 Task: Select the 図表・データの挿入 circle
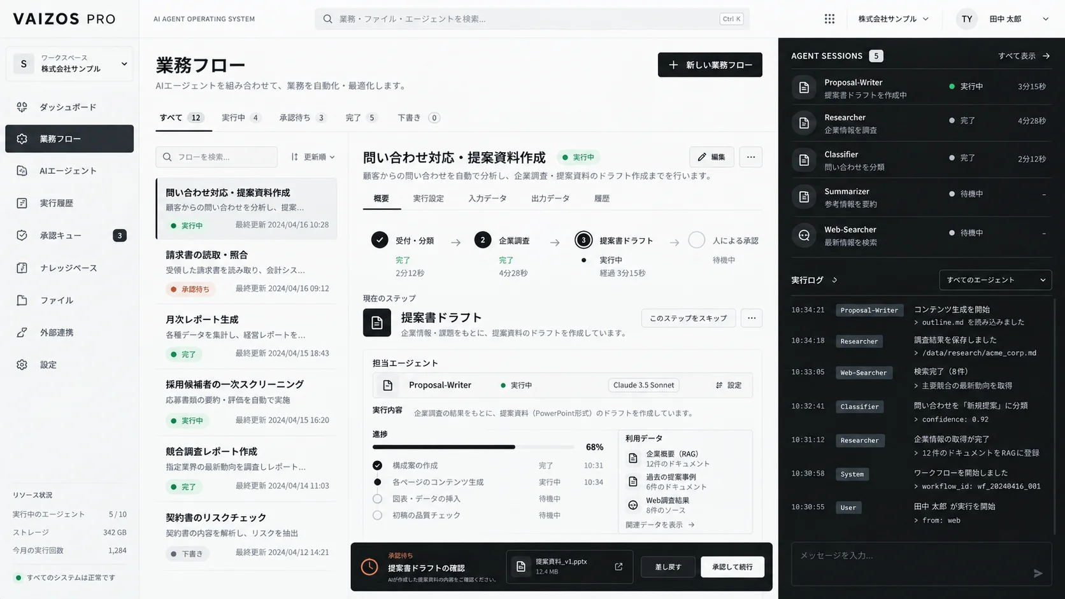coord(378,498)
